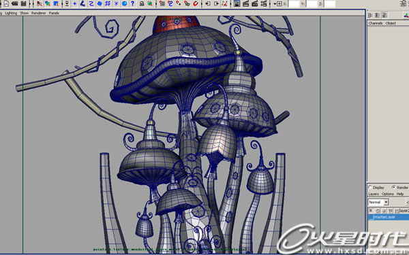Collapse the group handle before the render icons
This screenshot has width=409, height=255.
[x=231, y=3]
